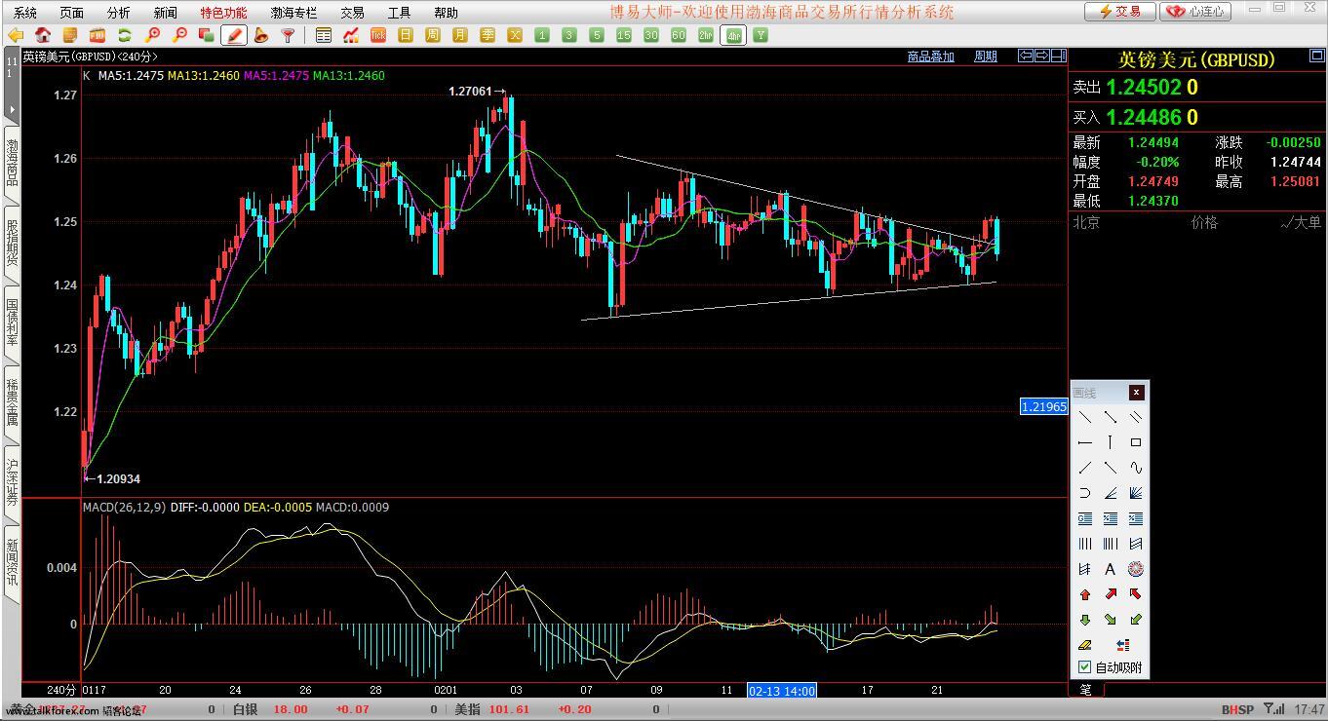The width and height of the screenshot is (1328, 721).
Task: Select the 15-minute period button
Action: 624,35
